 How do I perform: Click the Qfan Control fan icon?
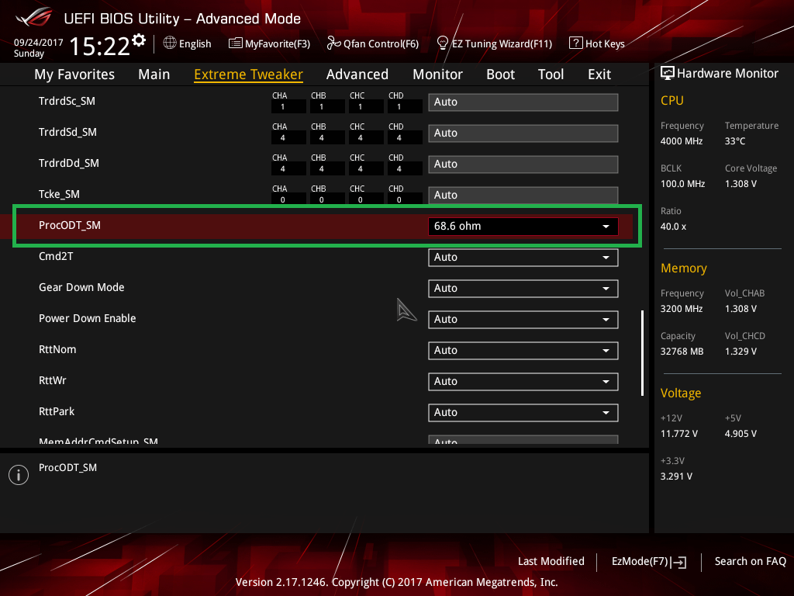(333, 43)
